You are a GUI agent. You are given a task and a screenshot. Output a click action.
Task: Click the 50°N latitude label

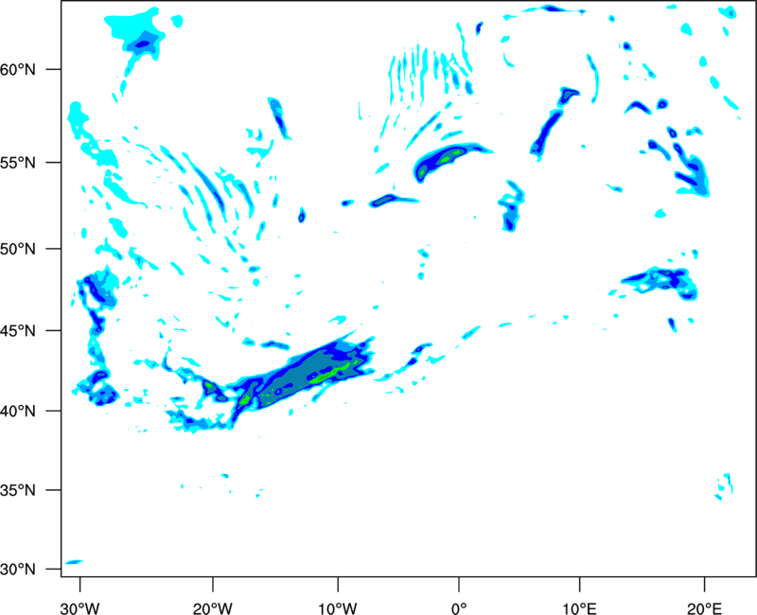[x=18, y=250]
